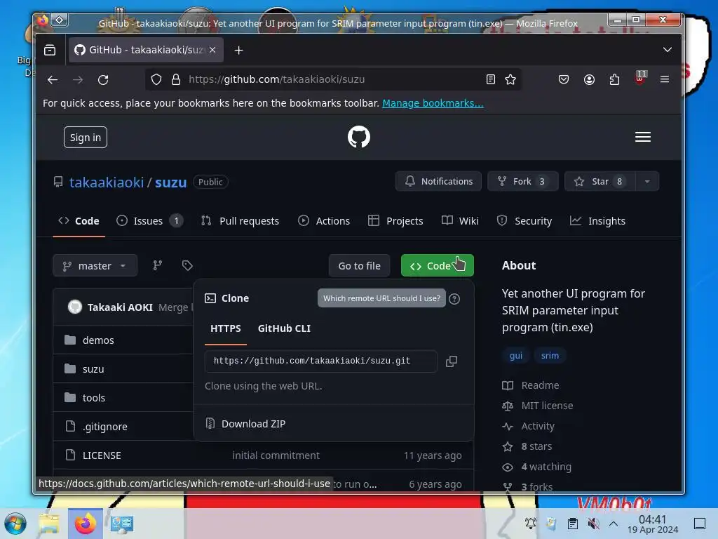718x539 pixels.
Task: Click clipboard icon in system tray
Action: 572,524
